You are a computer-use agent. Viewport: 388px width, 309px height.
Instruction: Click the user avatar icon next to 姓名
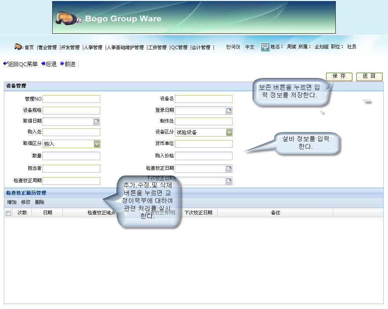pos(265,47)
